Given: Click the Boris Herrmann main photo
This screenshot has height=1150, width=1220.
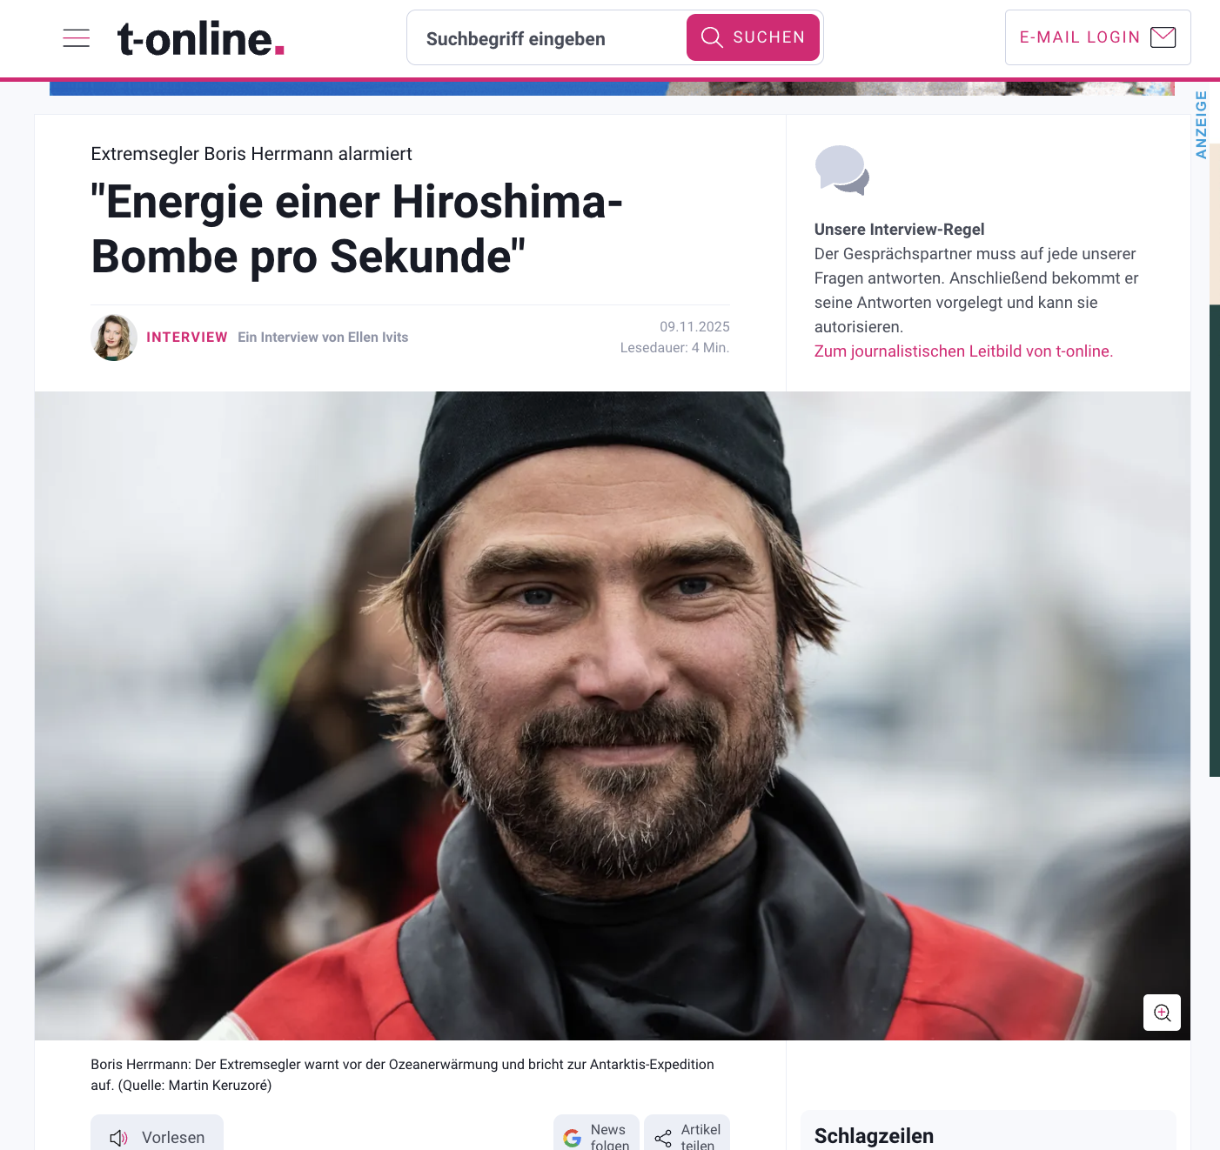Looking at the screenshot, I should click(613, 716).
